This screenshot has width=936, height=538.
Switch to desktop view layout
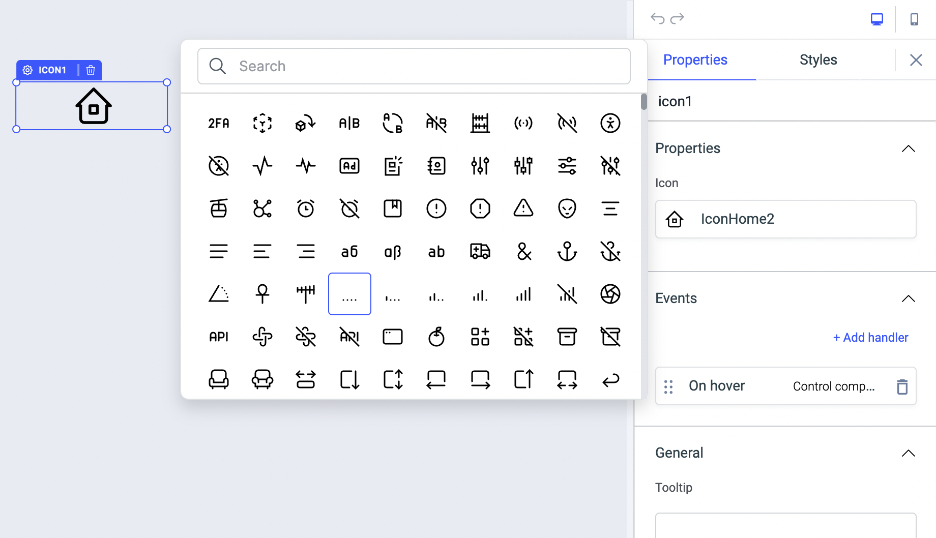pyautogui.click(x=876, y=19)
